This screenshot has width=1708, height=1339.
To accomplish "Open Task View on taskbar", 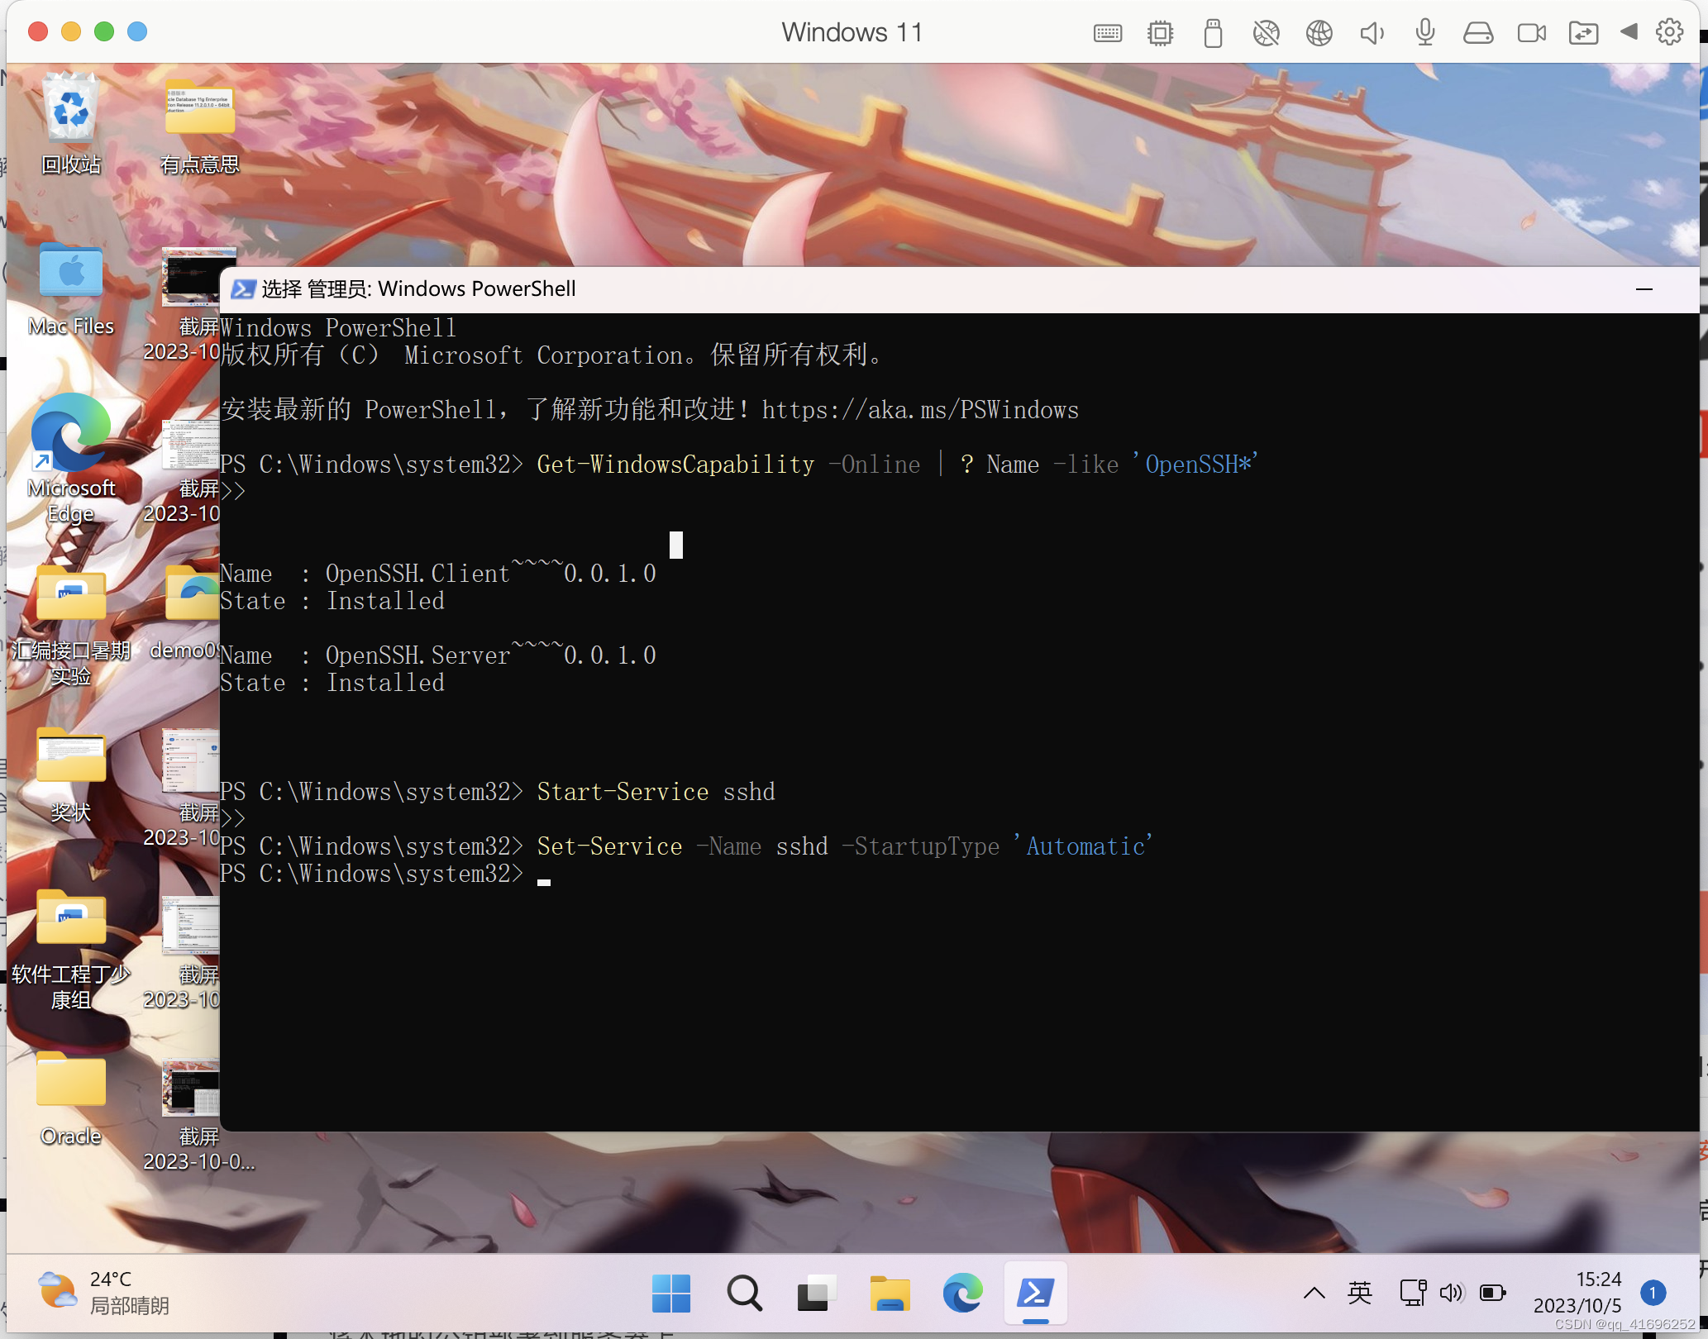I will [x=817, y=1294].
